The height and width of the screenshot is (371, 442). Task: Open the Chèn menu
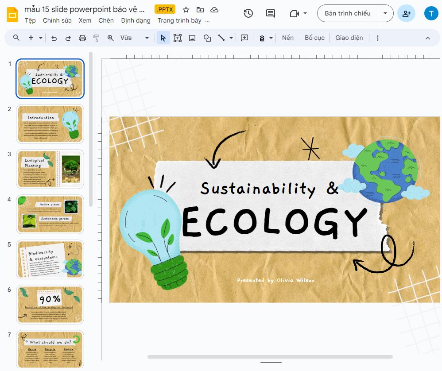[x=106, y=20]
